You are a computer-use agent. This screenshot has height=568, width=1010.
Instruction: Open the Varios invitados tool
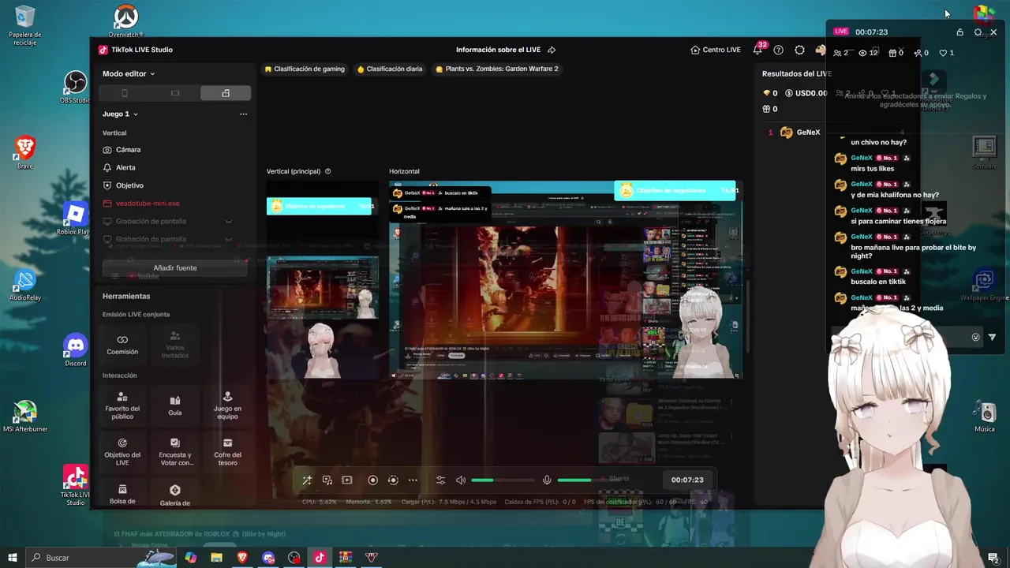tap(175, 345)
